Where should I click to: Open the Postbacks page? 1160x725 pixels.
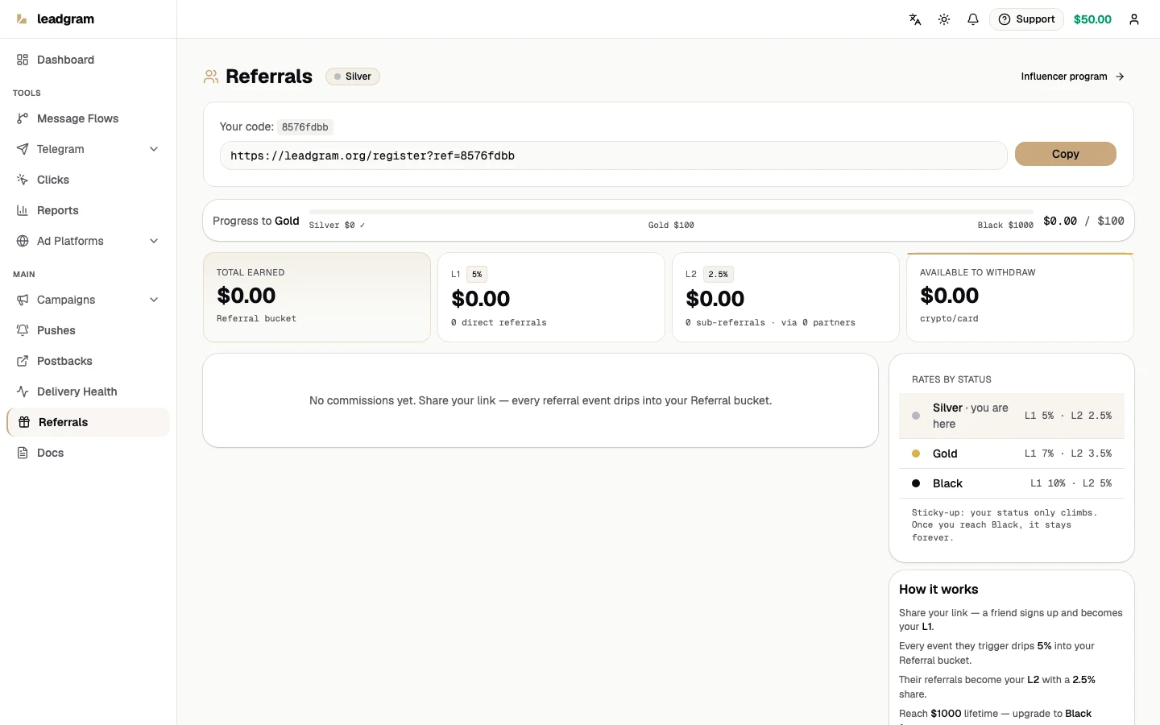click(x=88, y=361)
